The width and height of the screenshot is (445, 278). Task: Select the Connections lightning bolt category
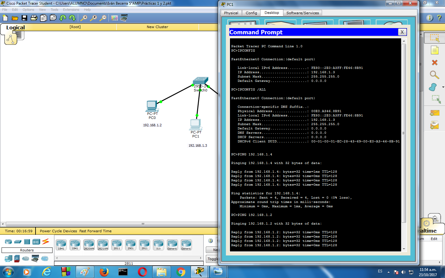pyautogui.click(x=45, y=241)
